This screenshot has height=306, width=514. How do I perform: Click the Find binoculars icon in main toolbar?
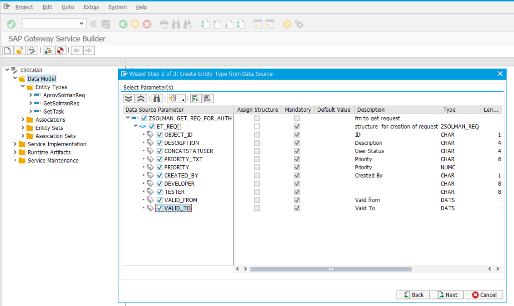coord(176,24)
